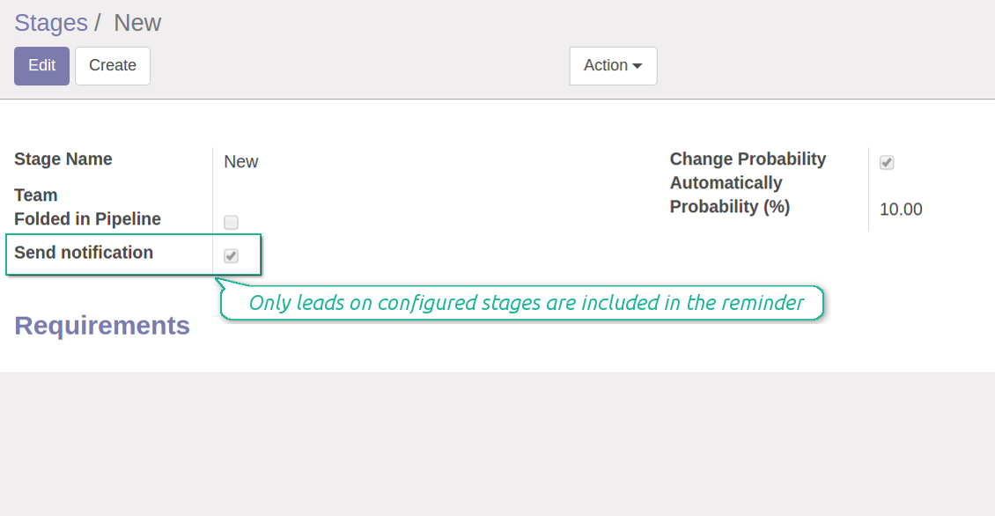Viewport: 995px width, 516px height.
Task: Click the breadcrumb slash separator
Action: coord(99,23)
